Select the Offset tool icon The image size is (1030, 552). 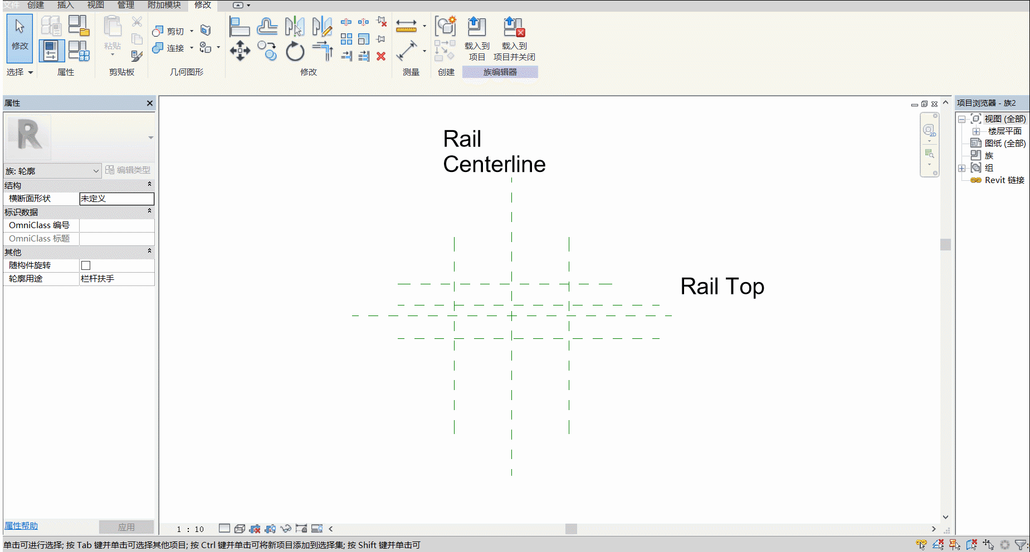coord(267,26)
